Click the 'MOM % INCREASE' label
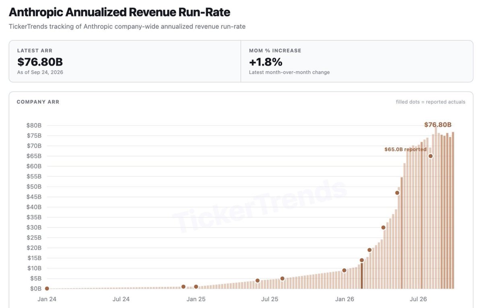This screenshot has height=308, width=483. coord(275,51)
